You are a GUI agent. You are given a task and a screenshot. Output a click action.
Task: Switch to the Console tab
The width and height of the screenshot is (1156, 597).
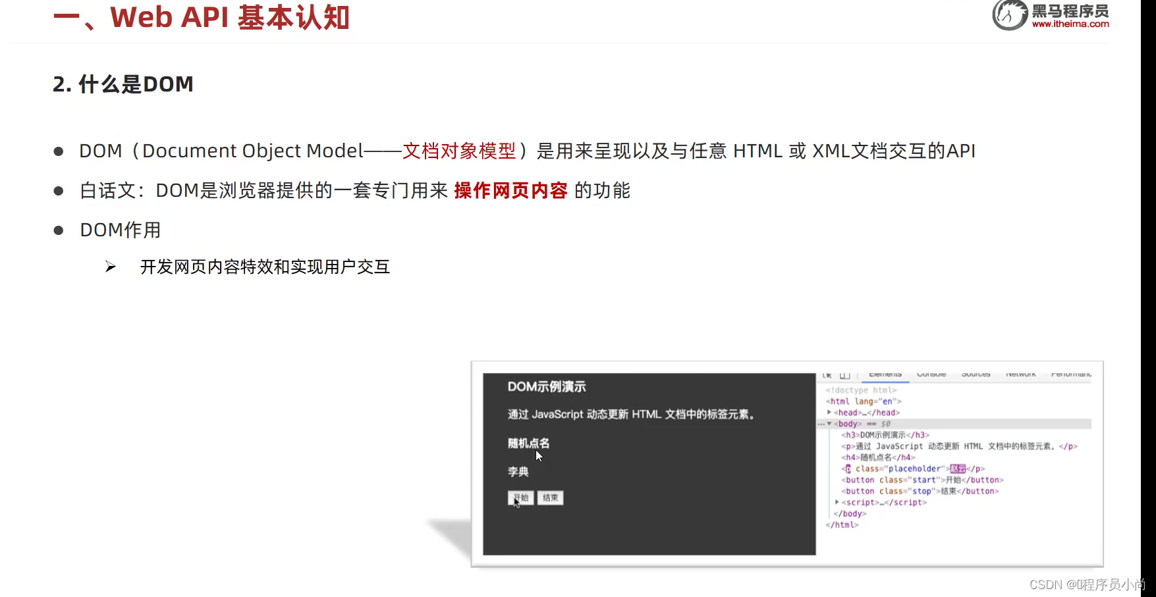[x=931, y=373]
